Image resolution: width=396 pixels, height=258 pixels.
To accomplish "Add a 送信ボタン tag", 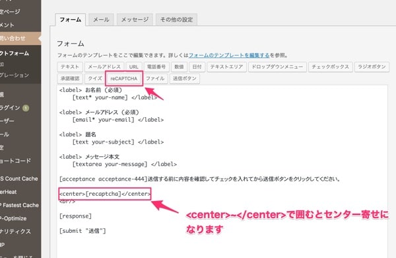I will tap(185, 79).
